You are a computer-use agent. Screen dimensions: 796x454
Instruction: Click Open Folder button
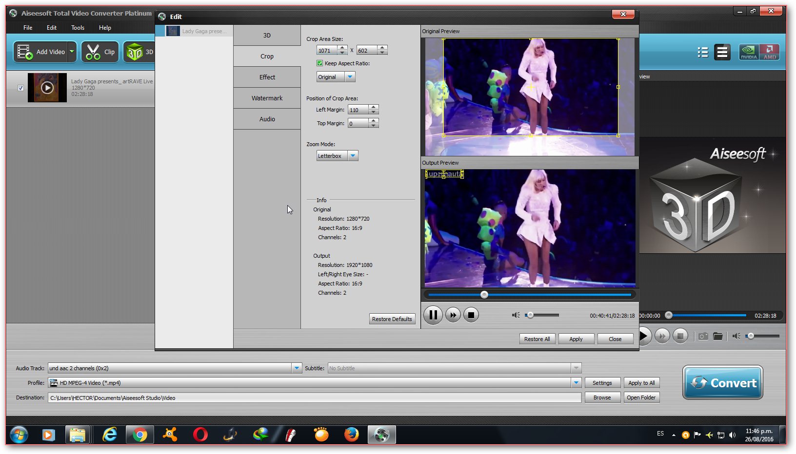click(641, 397)
